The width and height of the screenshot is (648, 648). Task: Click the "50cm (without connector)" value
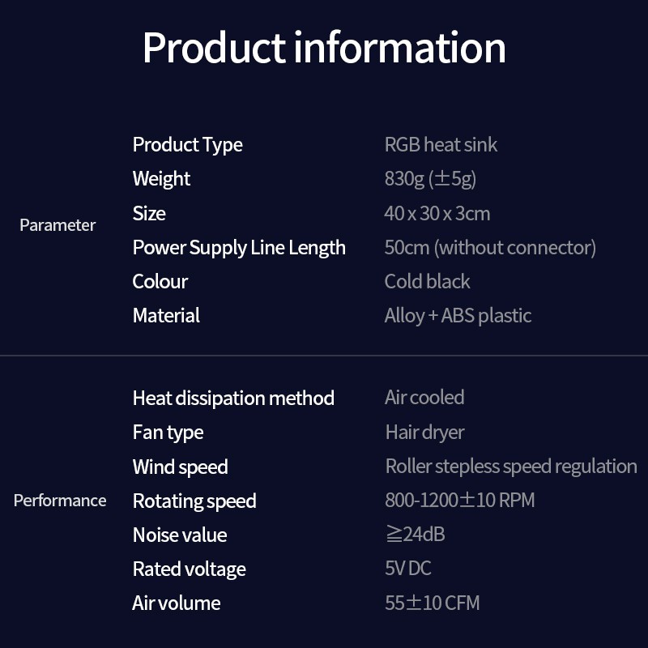(x=490, y=248)
